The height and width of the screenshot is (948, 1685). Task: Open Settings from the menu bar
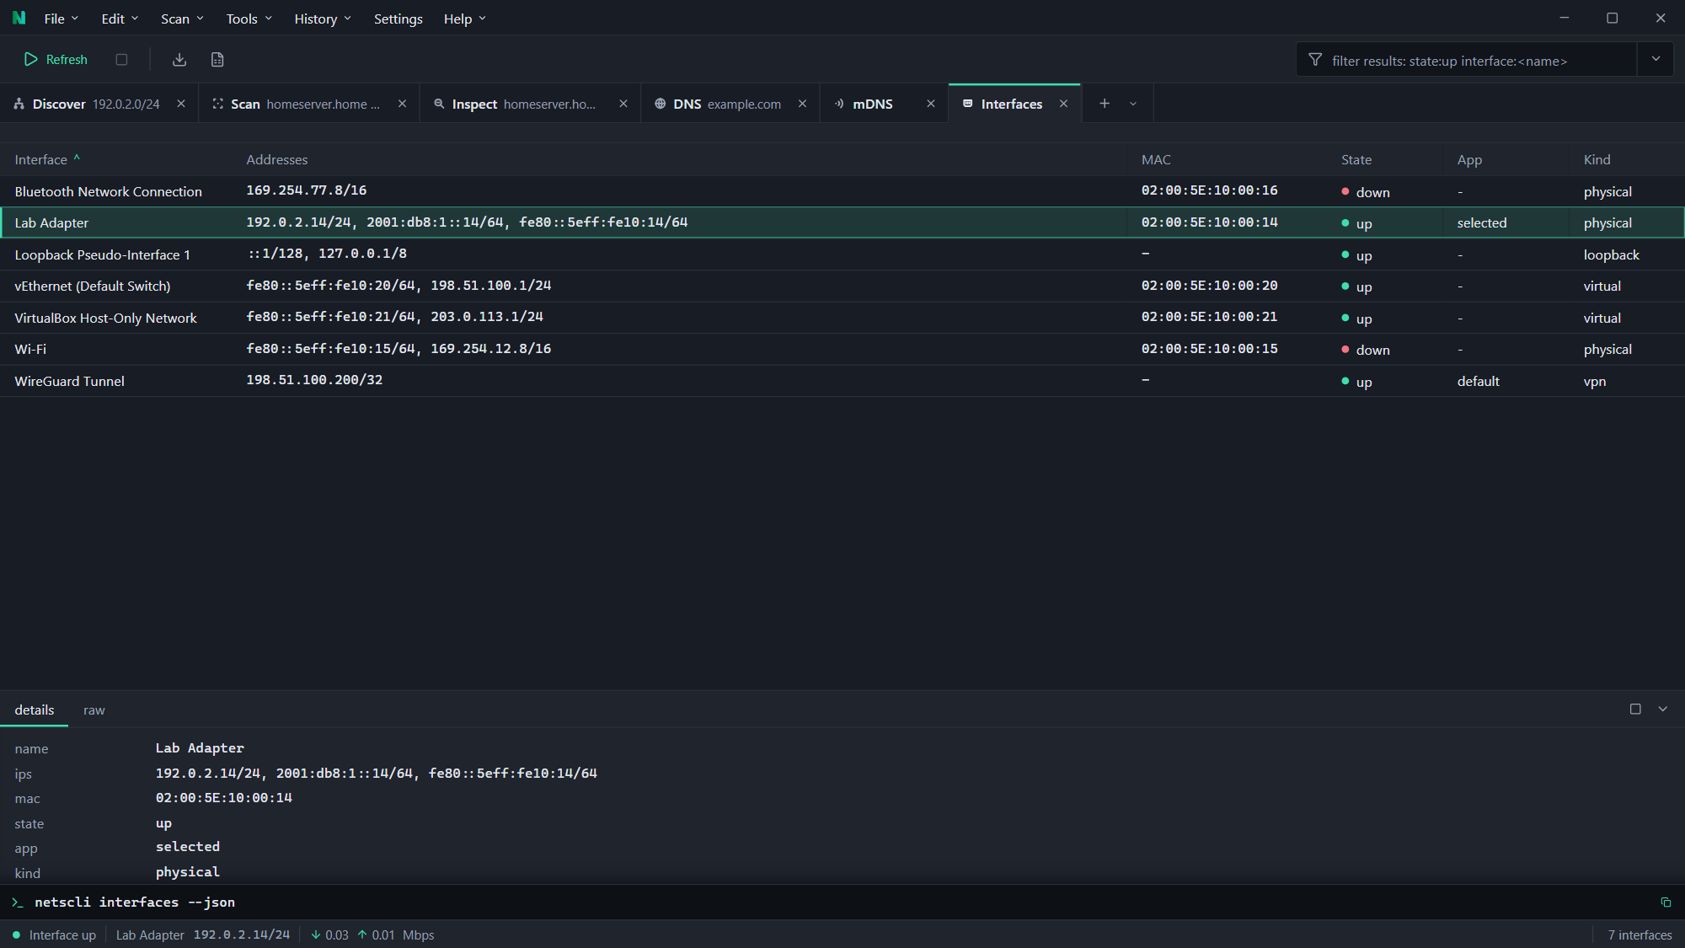[398, 19]
